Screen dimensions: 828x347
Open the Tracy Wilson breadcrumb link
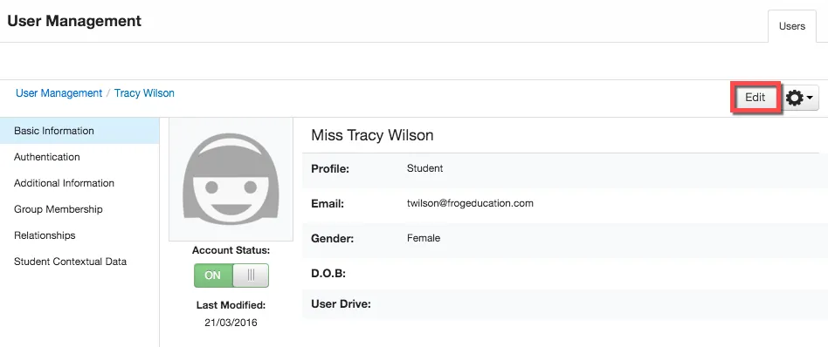[144, 93]
